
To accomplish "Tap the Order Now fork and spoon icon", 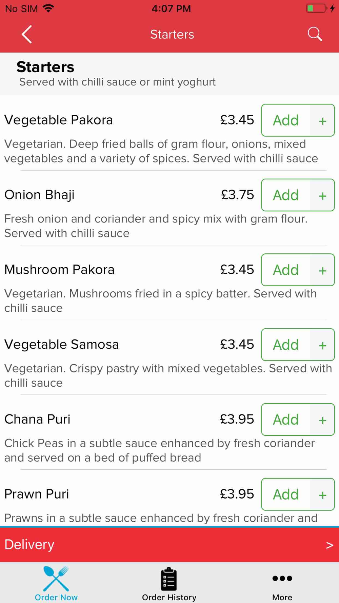I will coord(56,579).
